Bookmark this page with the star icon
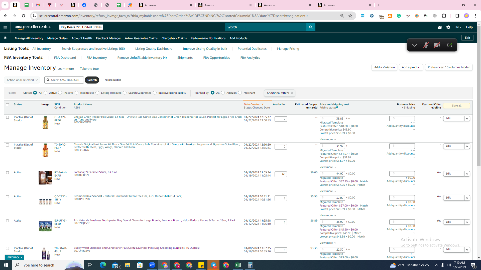Viewport: 481px width, 270px height. 350,16
